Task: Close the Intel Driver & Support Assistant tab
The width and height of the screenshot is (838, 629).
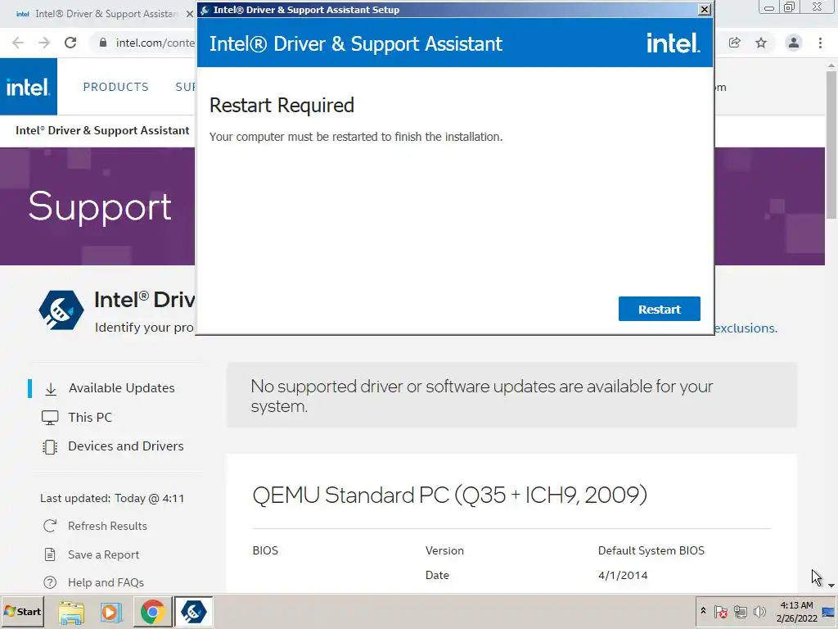Action: pos(189,14)
